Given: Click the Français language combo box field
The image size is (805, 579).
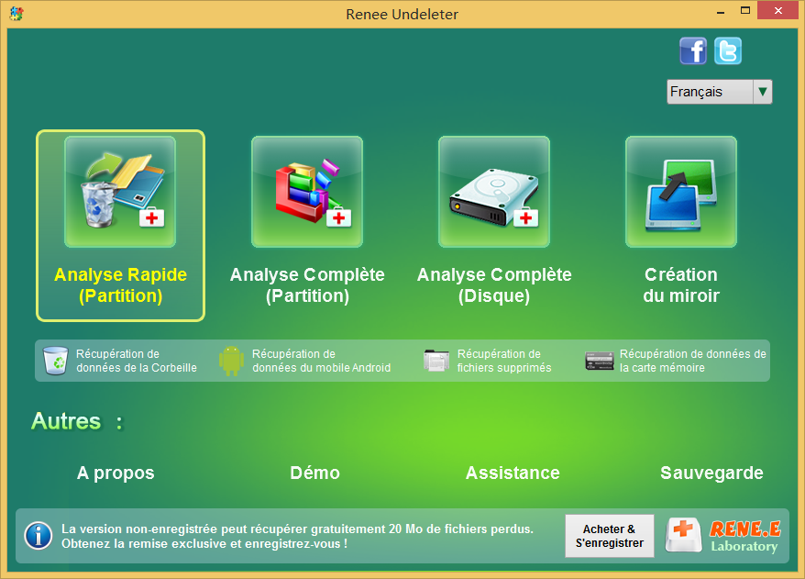Looking at the screenshot, I should [719, 92].
